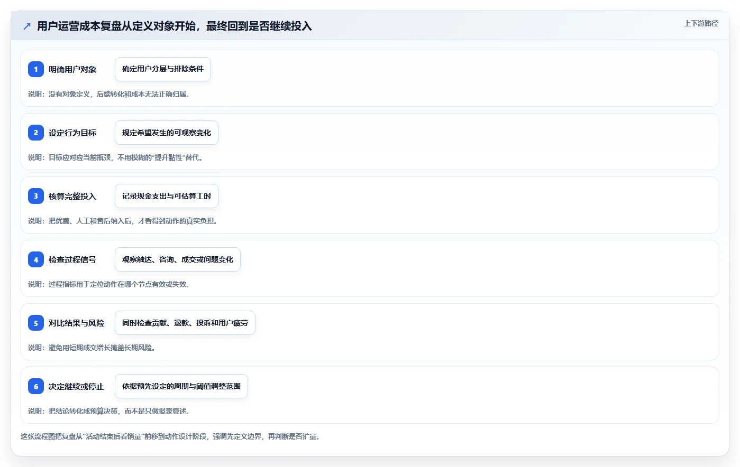Select the step title 对比结果与风险
740x467 pixels.
pyautogui.click(x=76, y=323)
